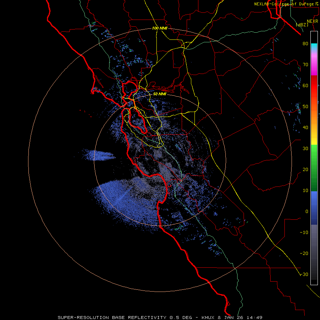
Task: Click the "SUPER-RESOLUTION BASE REFLECTIVITY" caption text
Action: click(112, 318)
